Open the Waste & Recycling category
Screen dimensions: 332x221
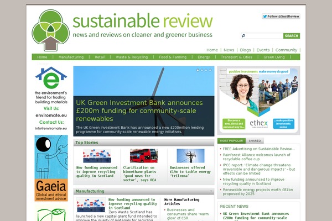click(132, 57)
